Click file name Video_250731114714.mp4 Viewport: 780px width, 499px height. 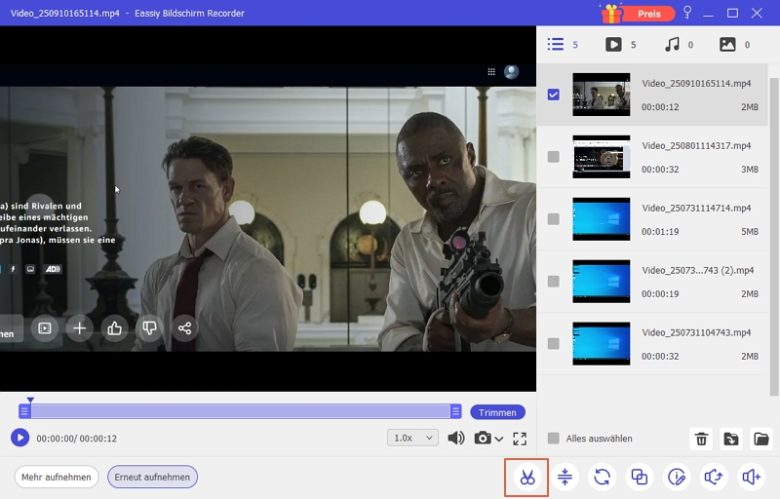click(696, 208)
